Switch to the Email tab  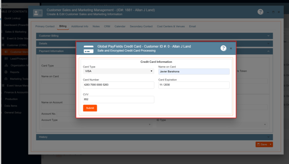pos(192,26)
